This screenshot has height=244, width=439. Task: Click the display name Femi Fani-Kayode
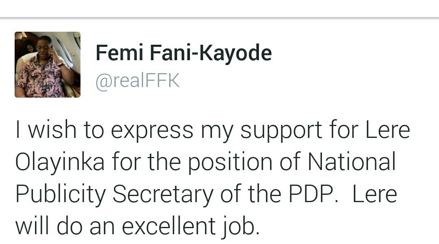(x=184, y=52)
